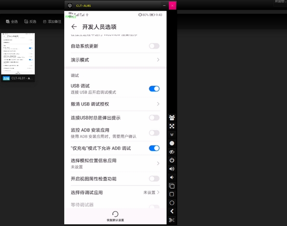Click the overlapping squares copy icon
The image size is (287, 226).
(172, 186)
